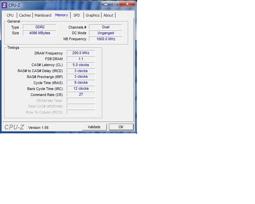The width and height of the screenshot is (255, 204).
Task: Click the CPU-Z purple Z title icon
Action: (x=4, y=5)
